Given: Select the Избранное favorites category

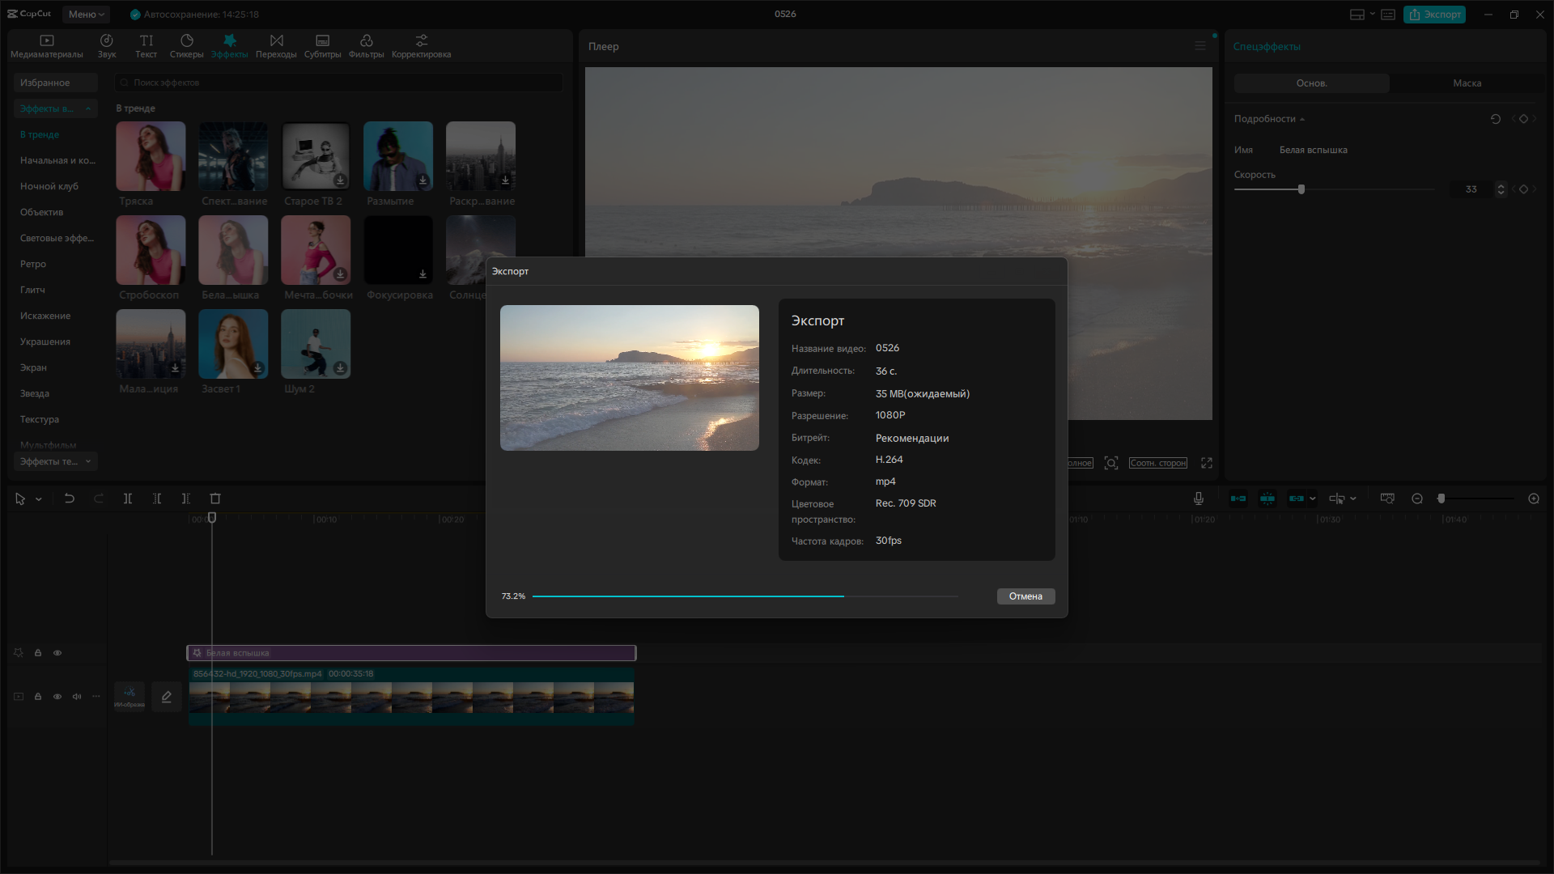Looking at the screenshot, I should tap(56, 83).
